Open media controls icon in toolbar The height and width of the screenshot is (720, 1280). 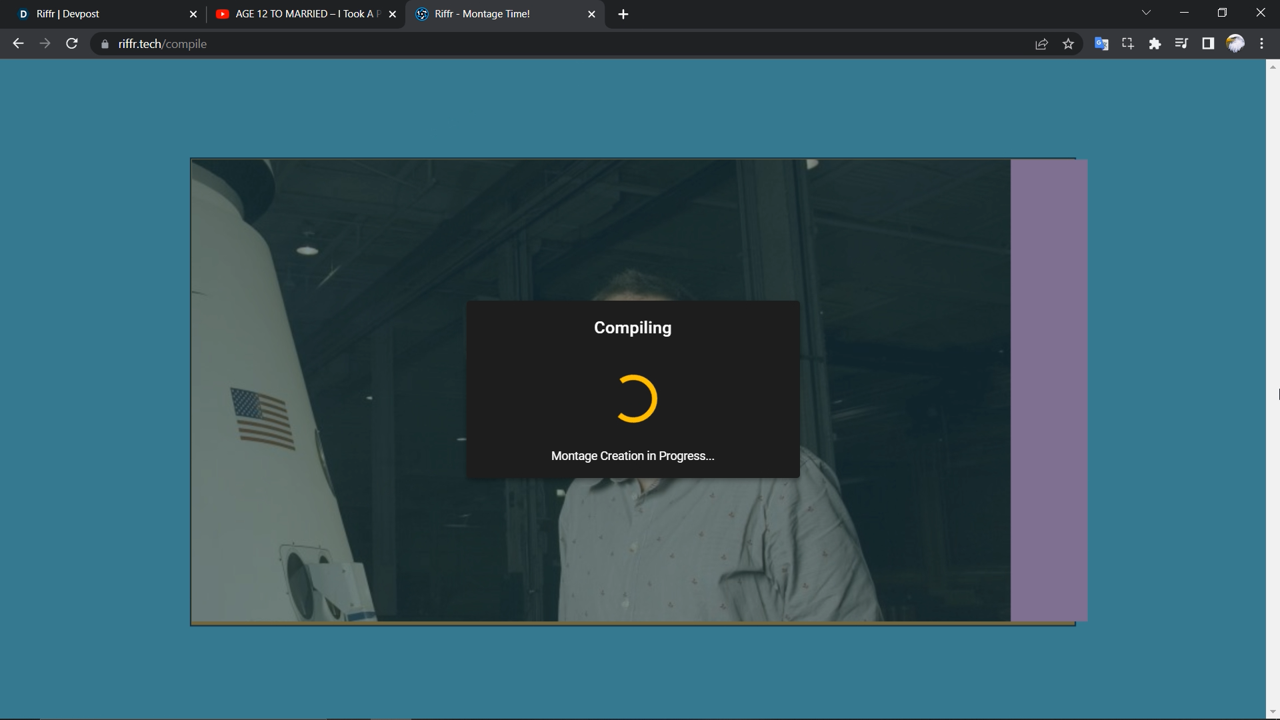[x=1181, y=44]
